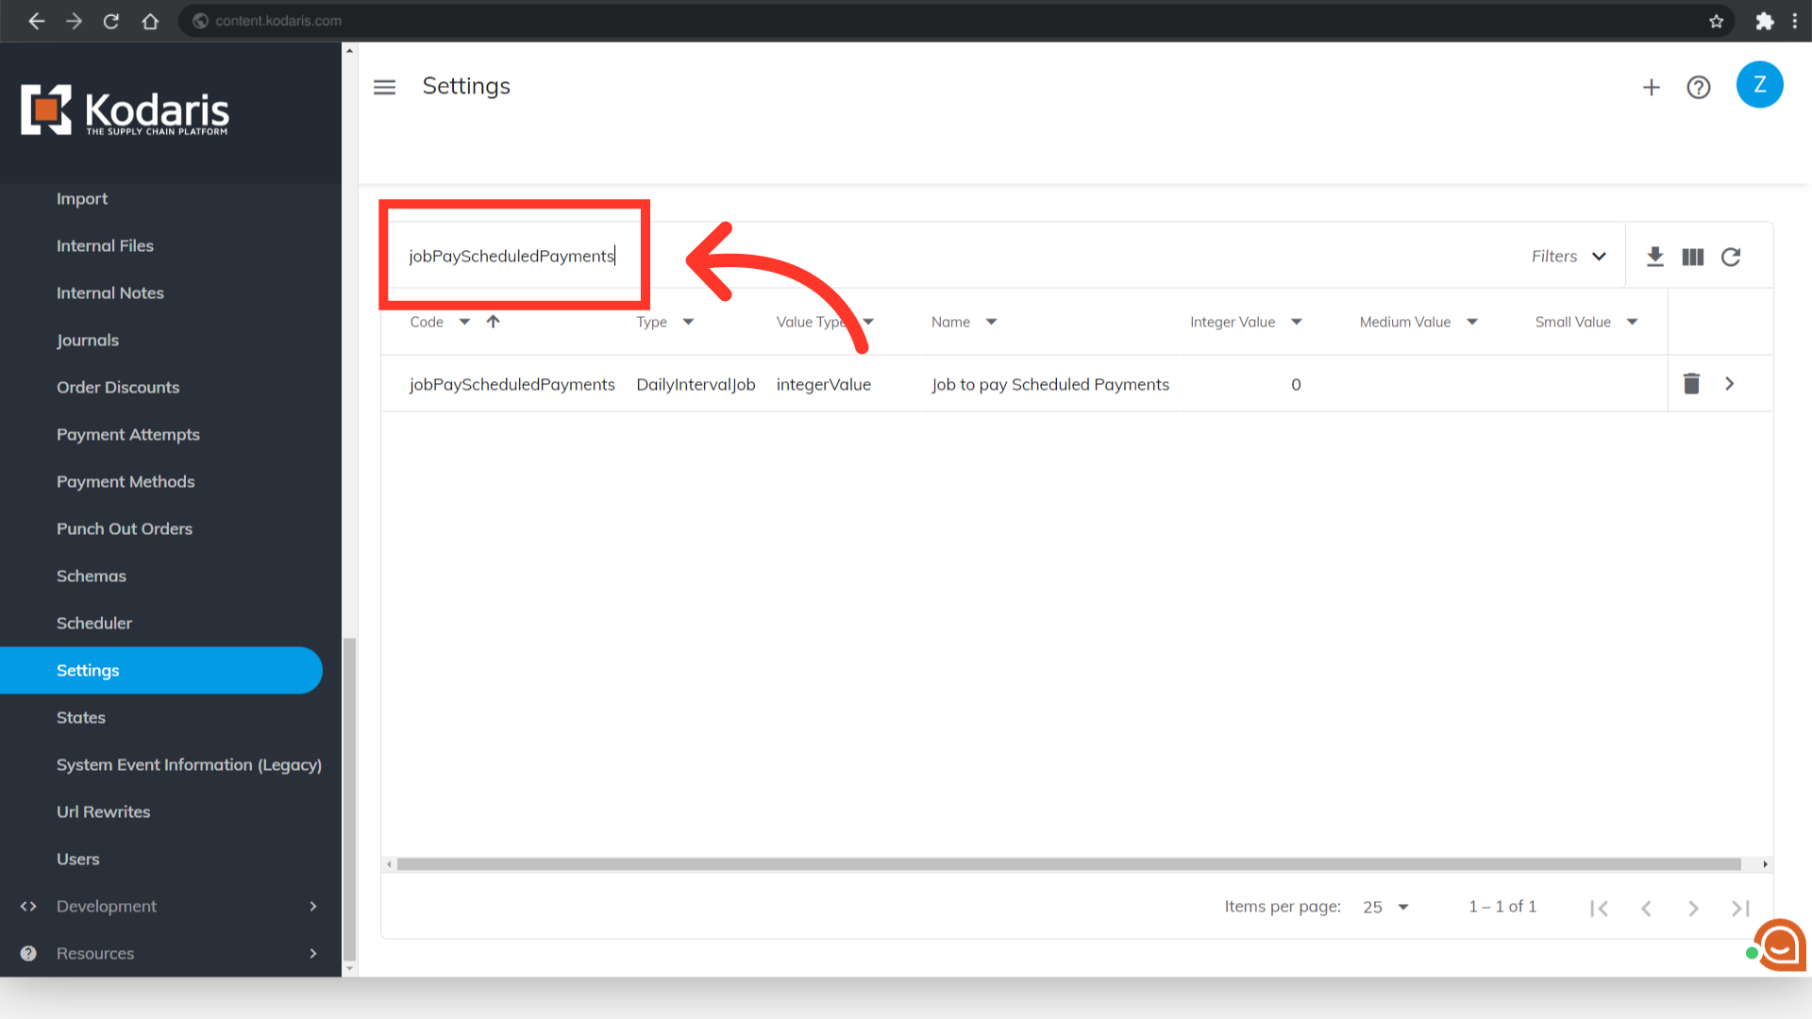Expand the Filters dropdown
This screenshot has width=1812, height=1019.
[x=1568, y=257]
